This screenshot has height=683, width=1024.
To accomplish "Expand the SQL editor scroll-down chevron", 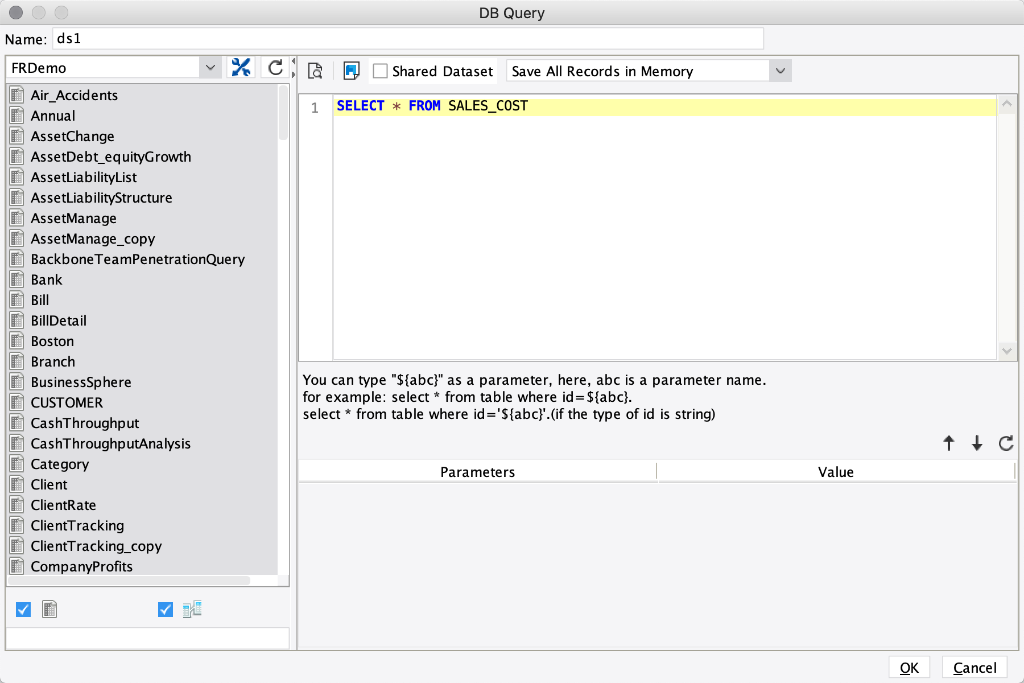I will [1006, 351].
